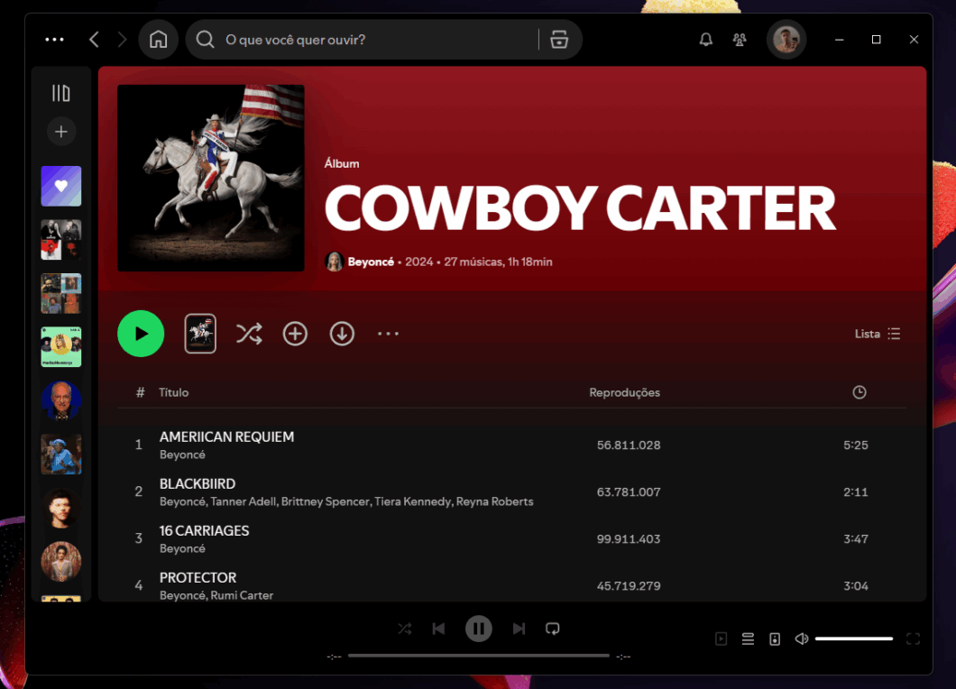Toggle repeat in the playback bar
956x689 pixels.
(553, 629)
